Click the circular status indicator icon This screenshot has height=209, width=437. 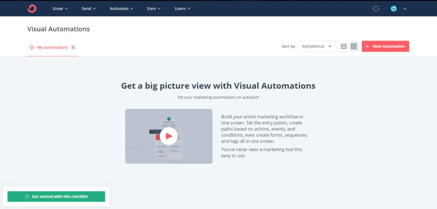(x=376, y=9)
